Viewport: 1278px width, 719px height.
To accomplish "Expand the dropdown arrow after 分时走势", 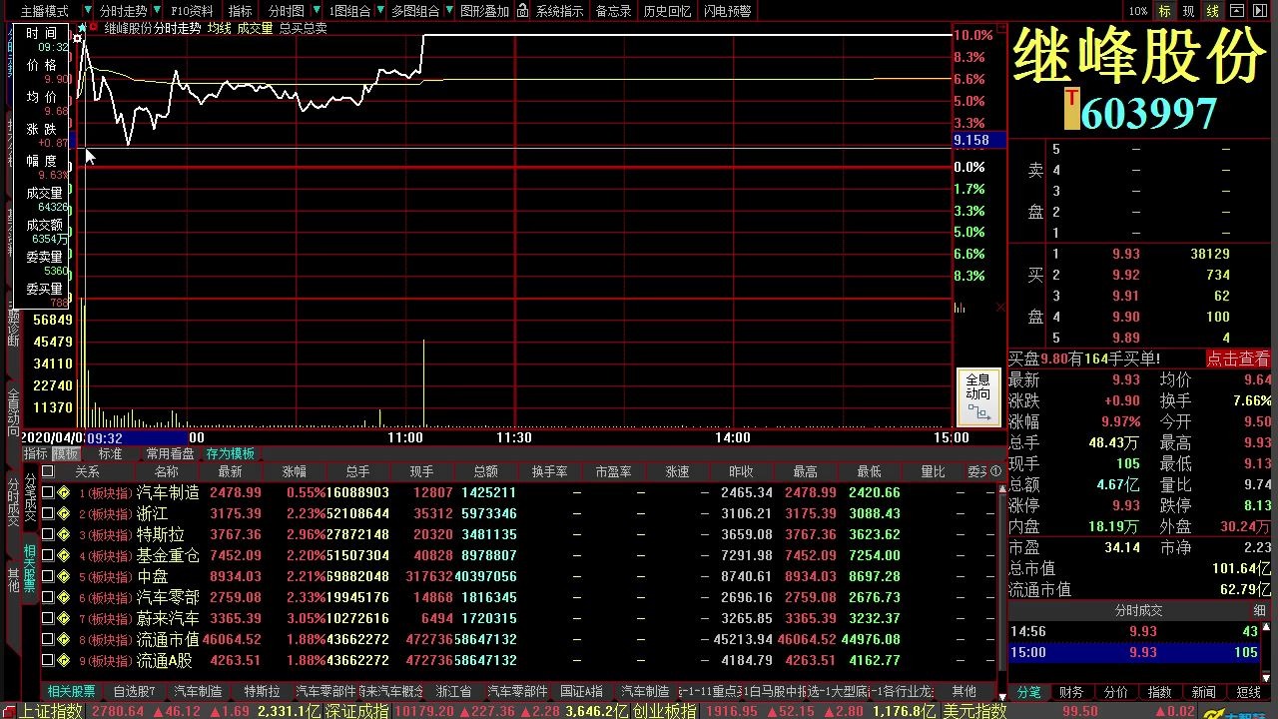I will point(157,11).
